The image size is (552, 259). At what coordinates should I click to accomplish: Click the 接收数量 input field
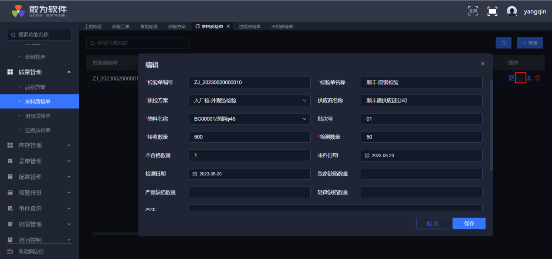click(250, 137)
